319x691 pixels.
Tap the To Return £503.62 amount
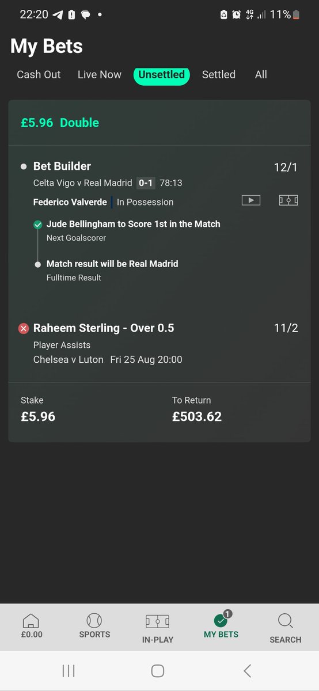click(x=197, y=416)
